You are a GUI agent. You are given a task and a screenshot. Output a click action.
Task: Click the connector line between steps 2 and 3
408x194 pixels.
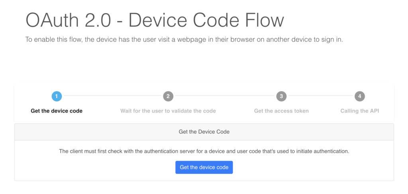click(225, 95)
